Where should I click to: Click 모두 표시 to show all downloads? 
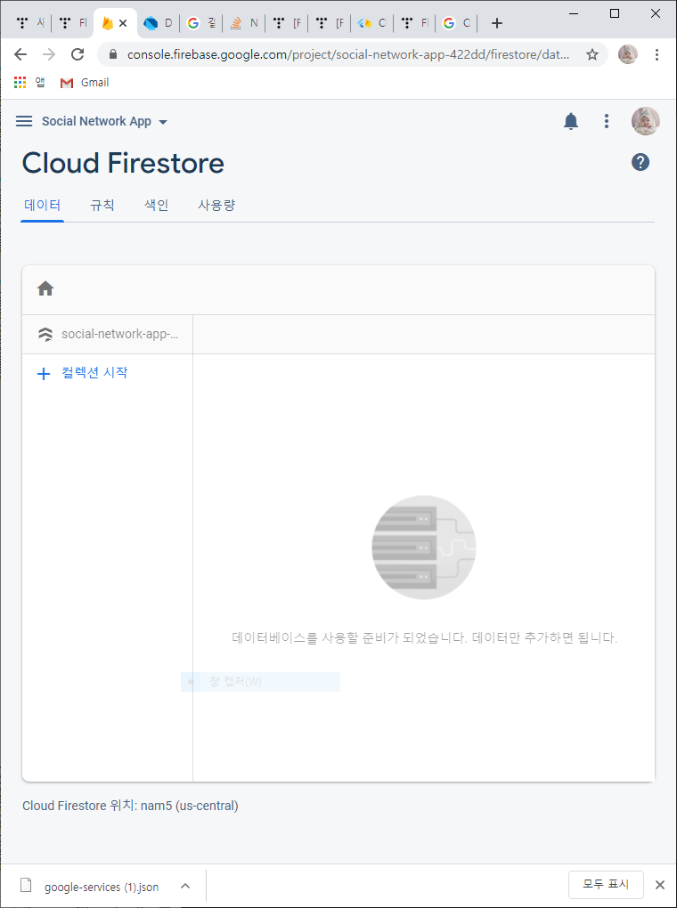pos(607,884)
